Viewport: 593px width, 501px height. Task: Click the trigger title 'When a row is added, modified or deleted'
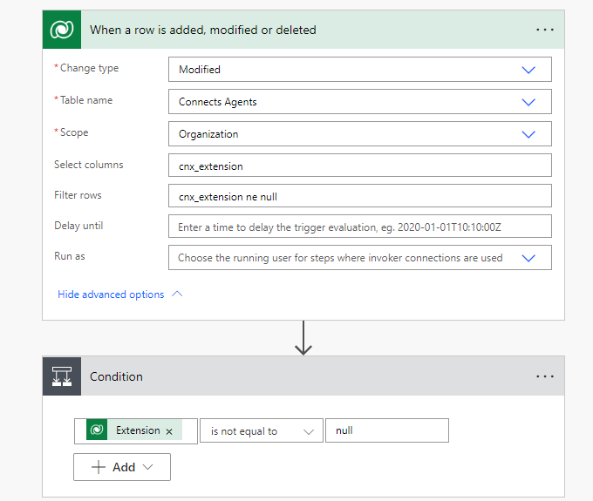coord(202,30)
